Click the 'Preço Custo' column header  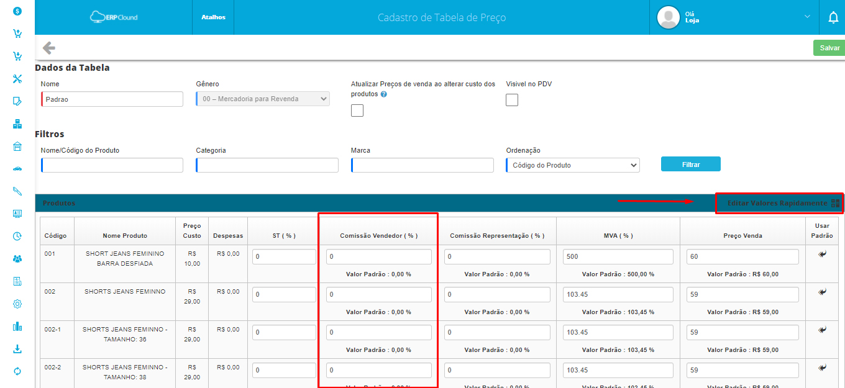192,231
